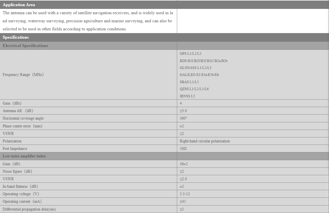Click the Port Impedance 50Ω value

[x=183, y=148]
